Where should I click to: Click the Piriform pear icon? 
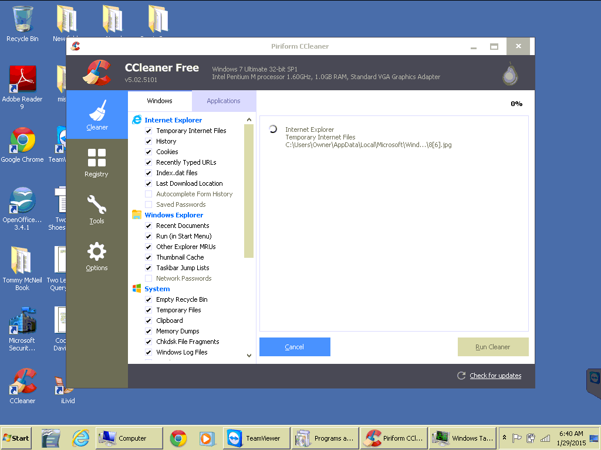tap(510, 73)
